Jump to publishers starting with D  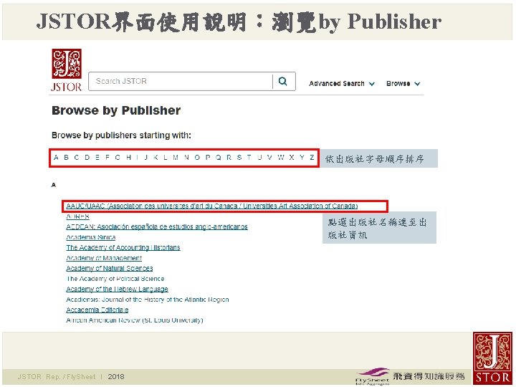(x=87, y=158)
